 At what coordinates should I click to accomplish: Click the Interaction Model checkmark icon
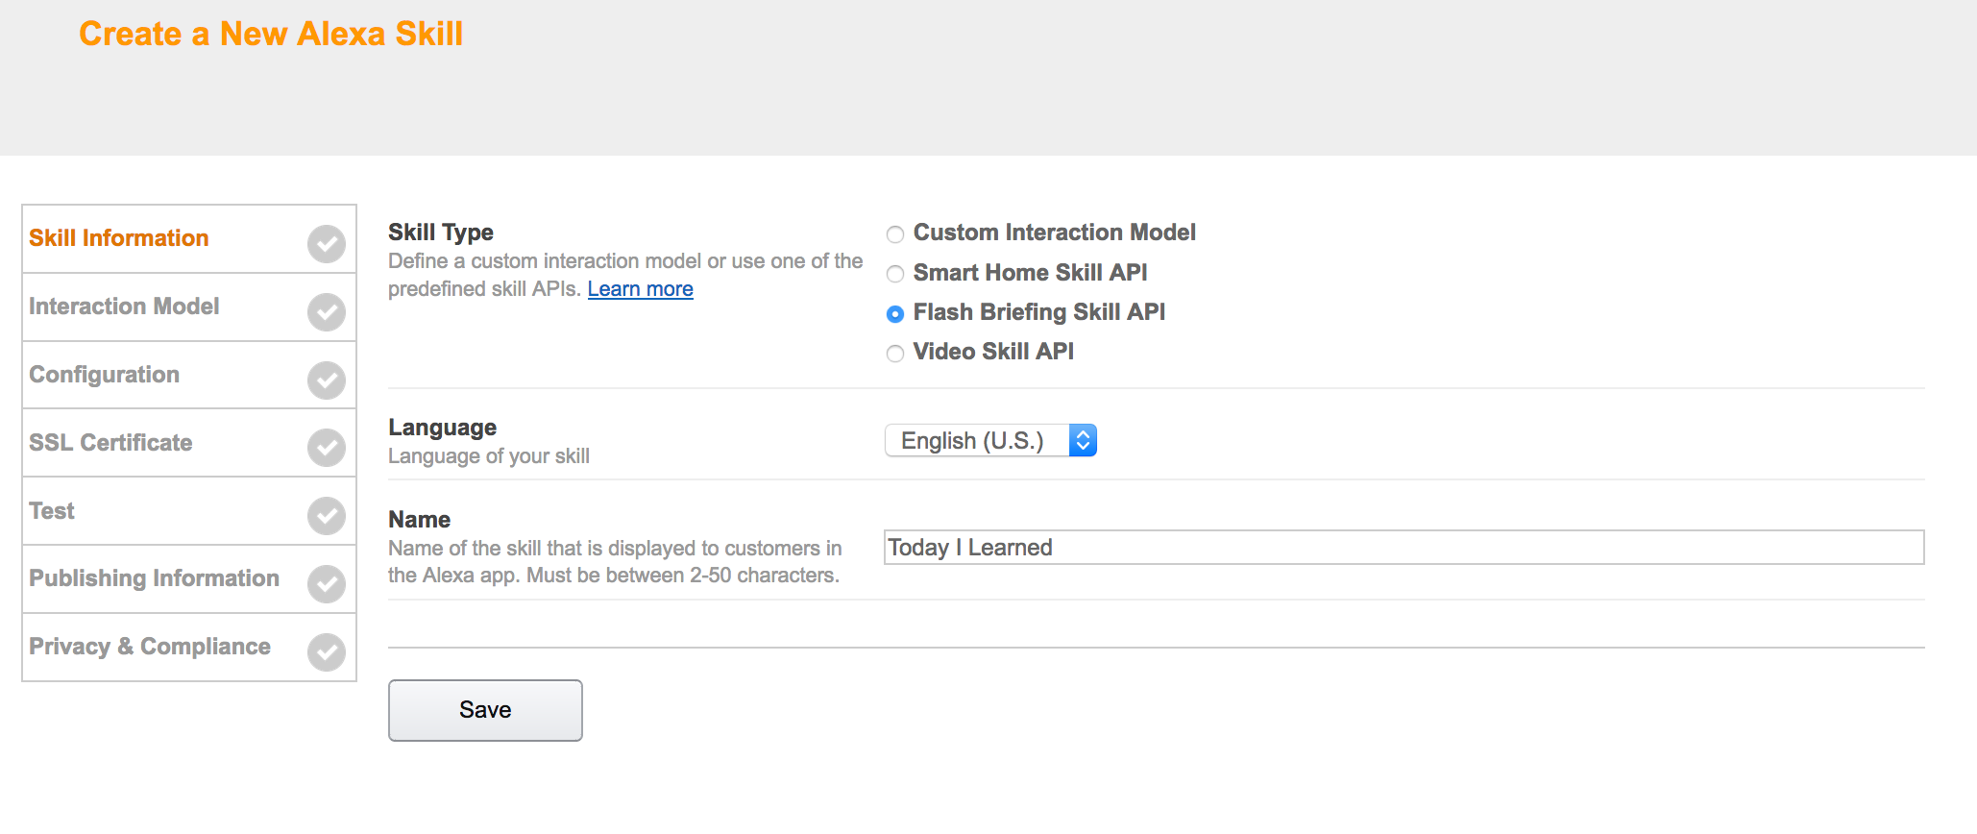[x=327, y=312]
